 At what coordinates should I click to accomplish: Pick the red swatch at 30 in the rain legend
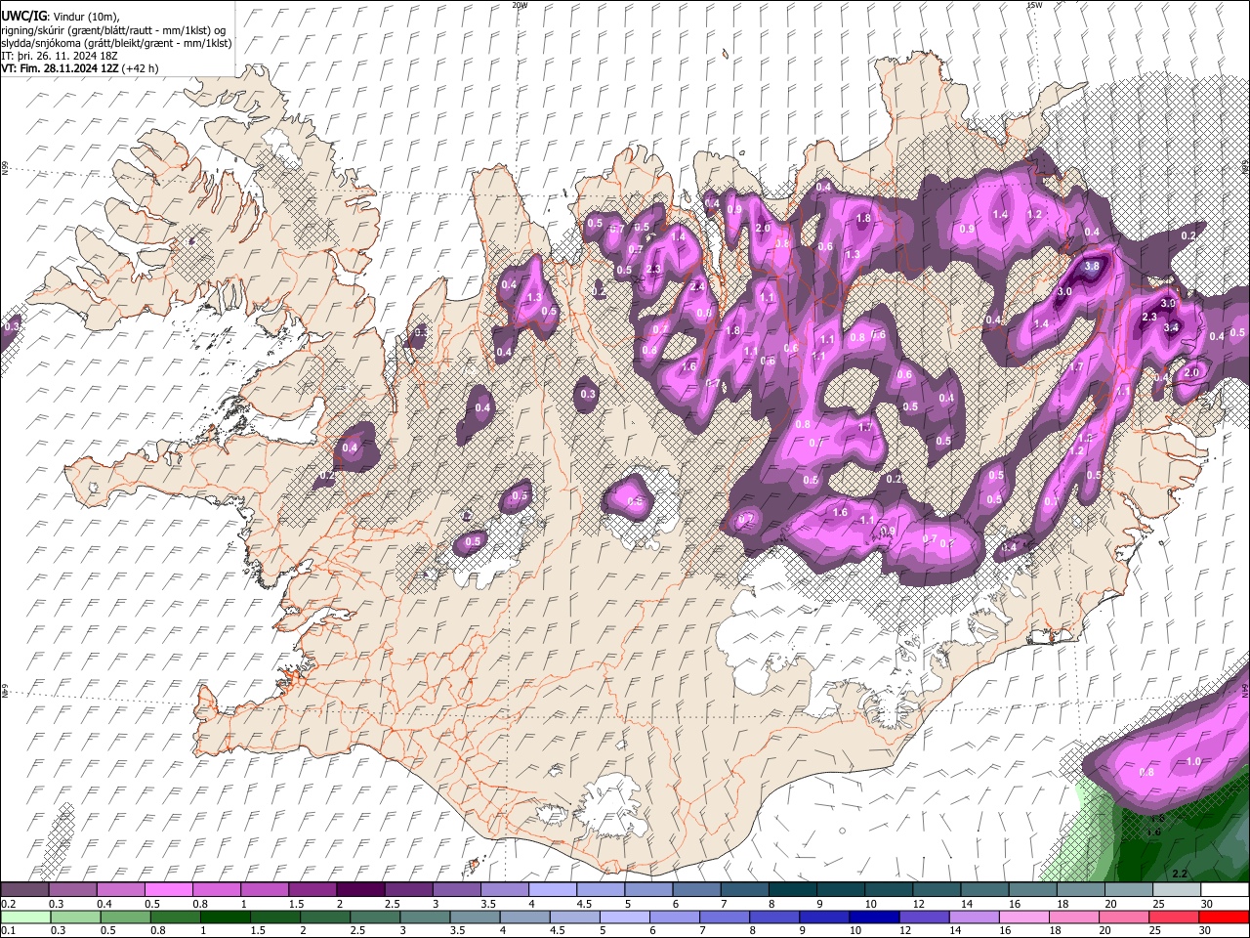pyautogui.click(x=1224, y=917)
